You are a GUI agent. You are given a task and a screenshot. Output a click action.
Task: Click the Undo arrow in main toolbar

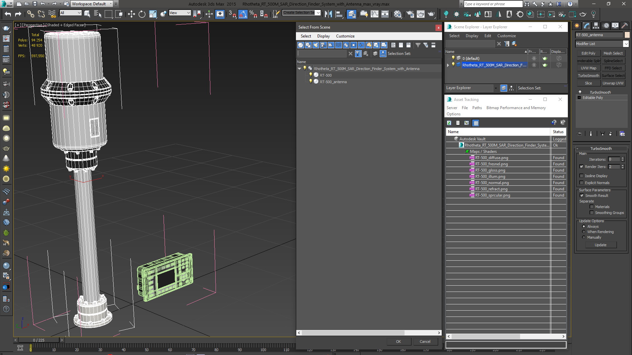coord(8,14)
